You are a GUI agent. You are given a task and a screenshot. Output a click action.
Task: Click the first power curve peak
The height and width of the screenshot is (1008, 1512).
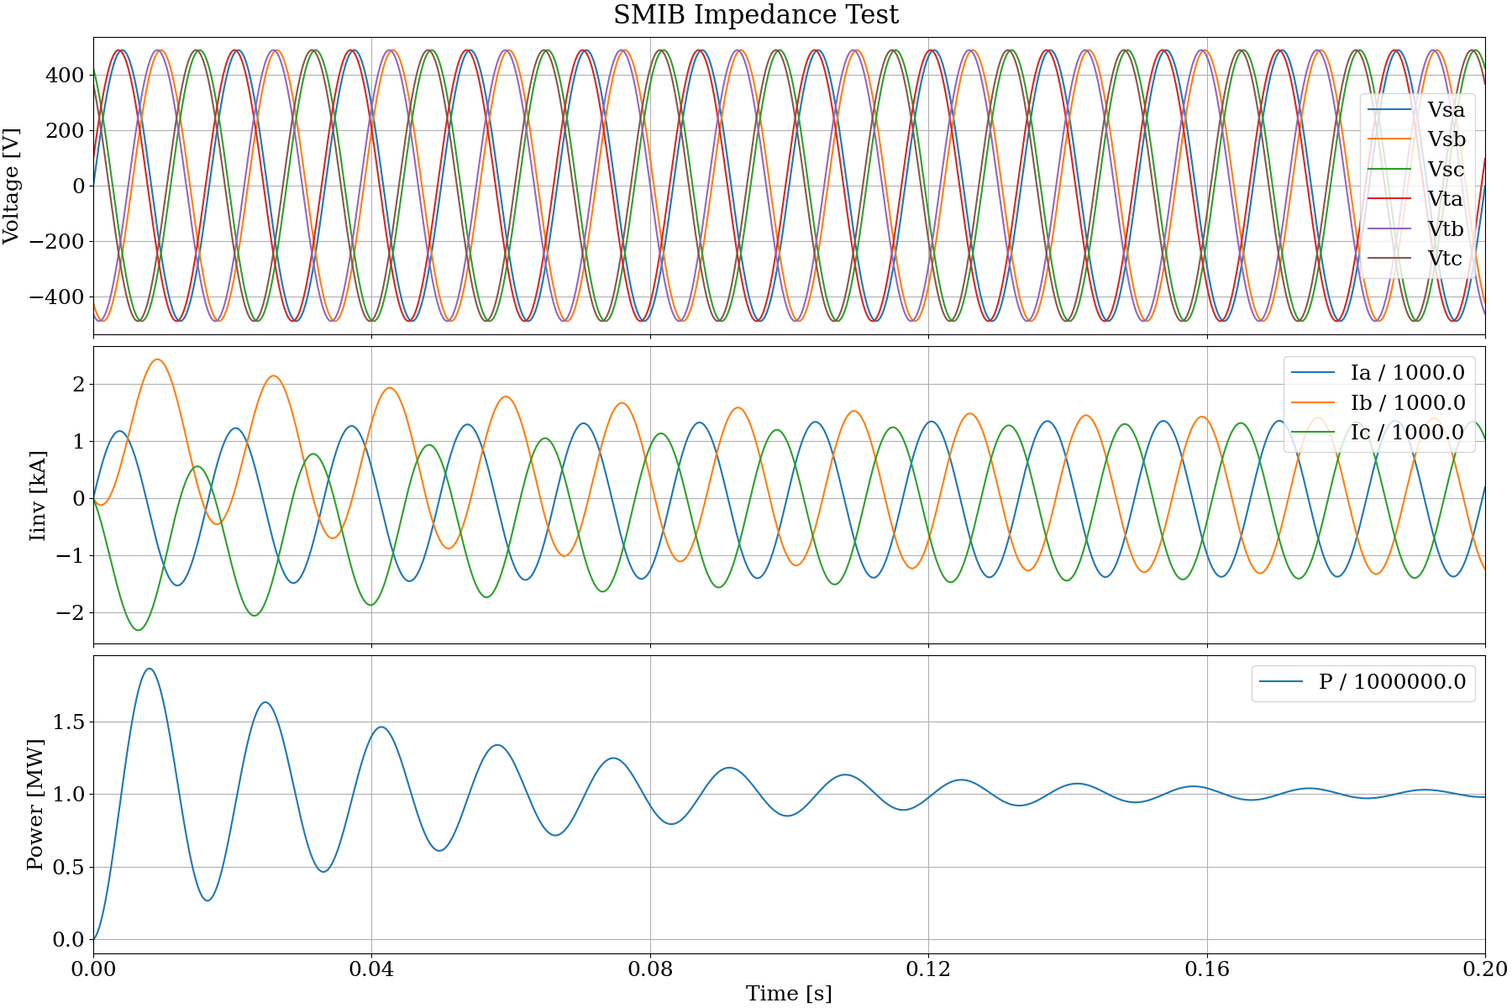click(x=150, y=669)
